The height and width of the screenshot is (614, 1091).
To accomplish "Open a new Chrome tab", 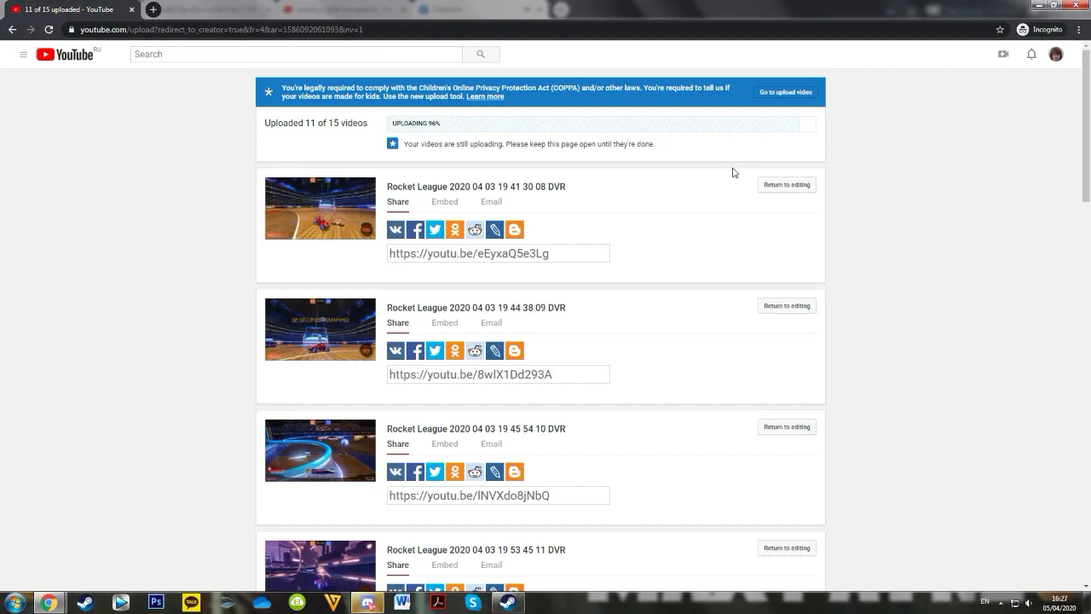I will (x=153, y=9).
